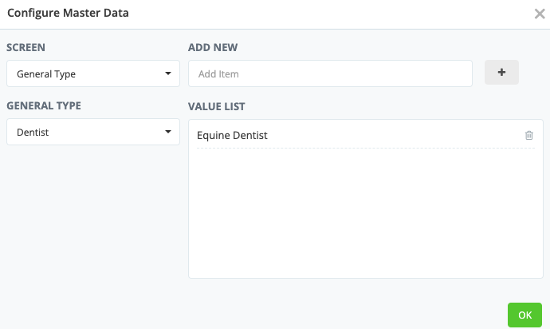Click the dashed divider under Equine Dentist
The width and height of the screenshot is (550, 329).
pos(365,149)
